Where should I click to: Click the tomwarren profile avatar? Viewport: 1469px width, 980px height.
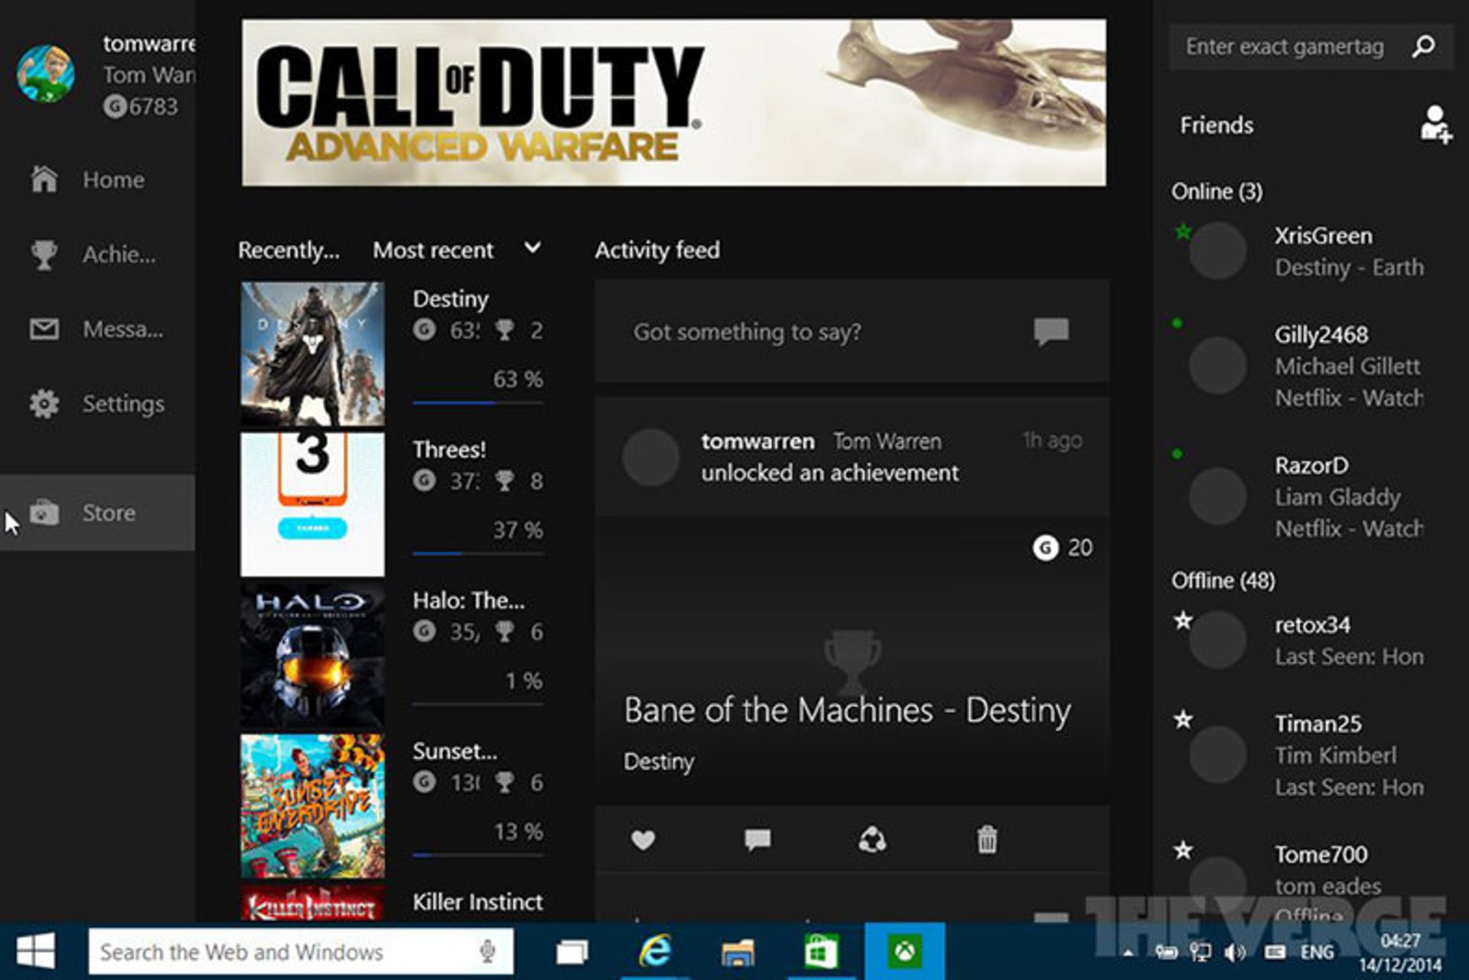[46, 74]
